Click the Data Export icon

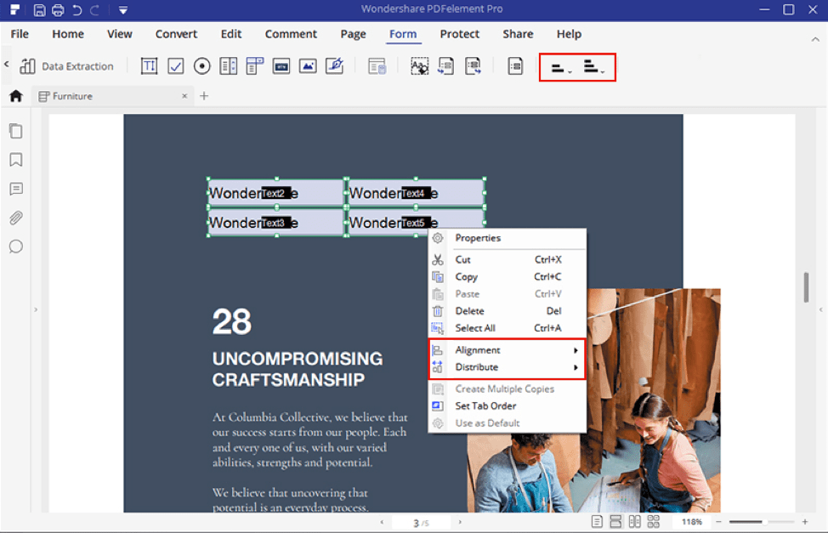point(473,66)
